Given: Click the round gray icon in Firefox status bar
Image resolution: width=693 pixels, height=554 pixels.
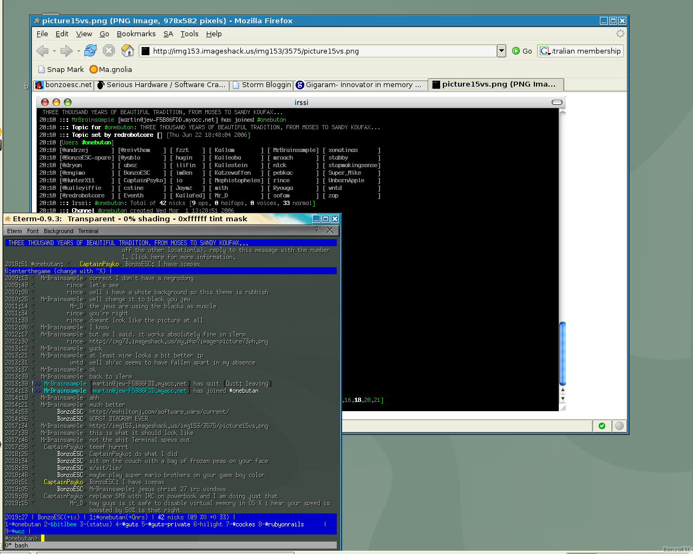Looking at the screenshot, I should (619, 426).
